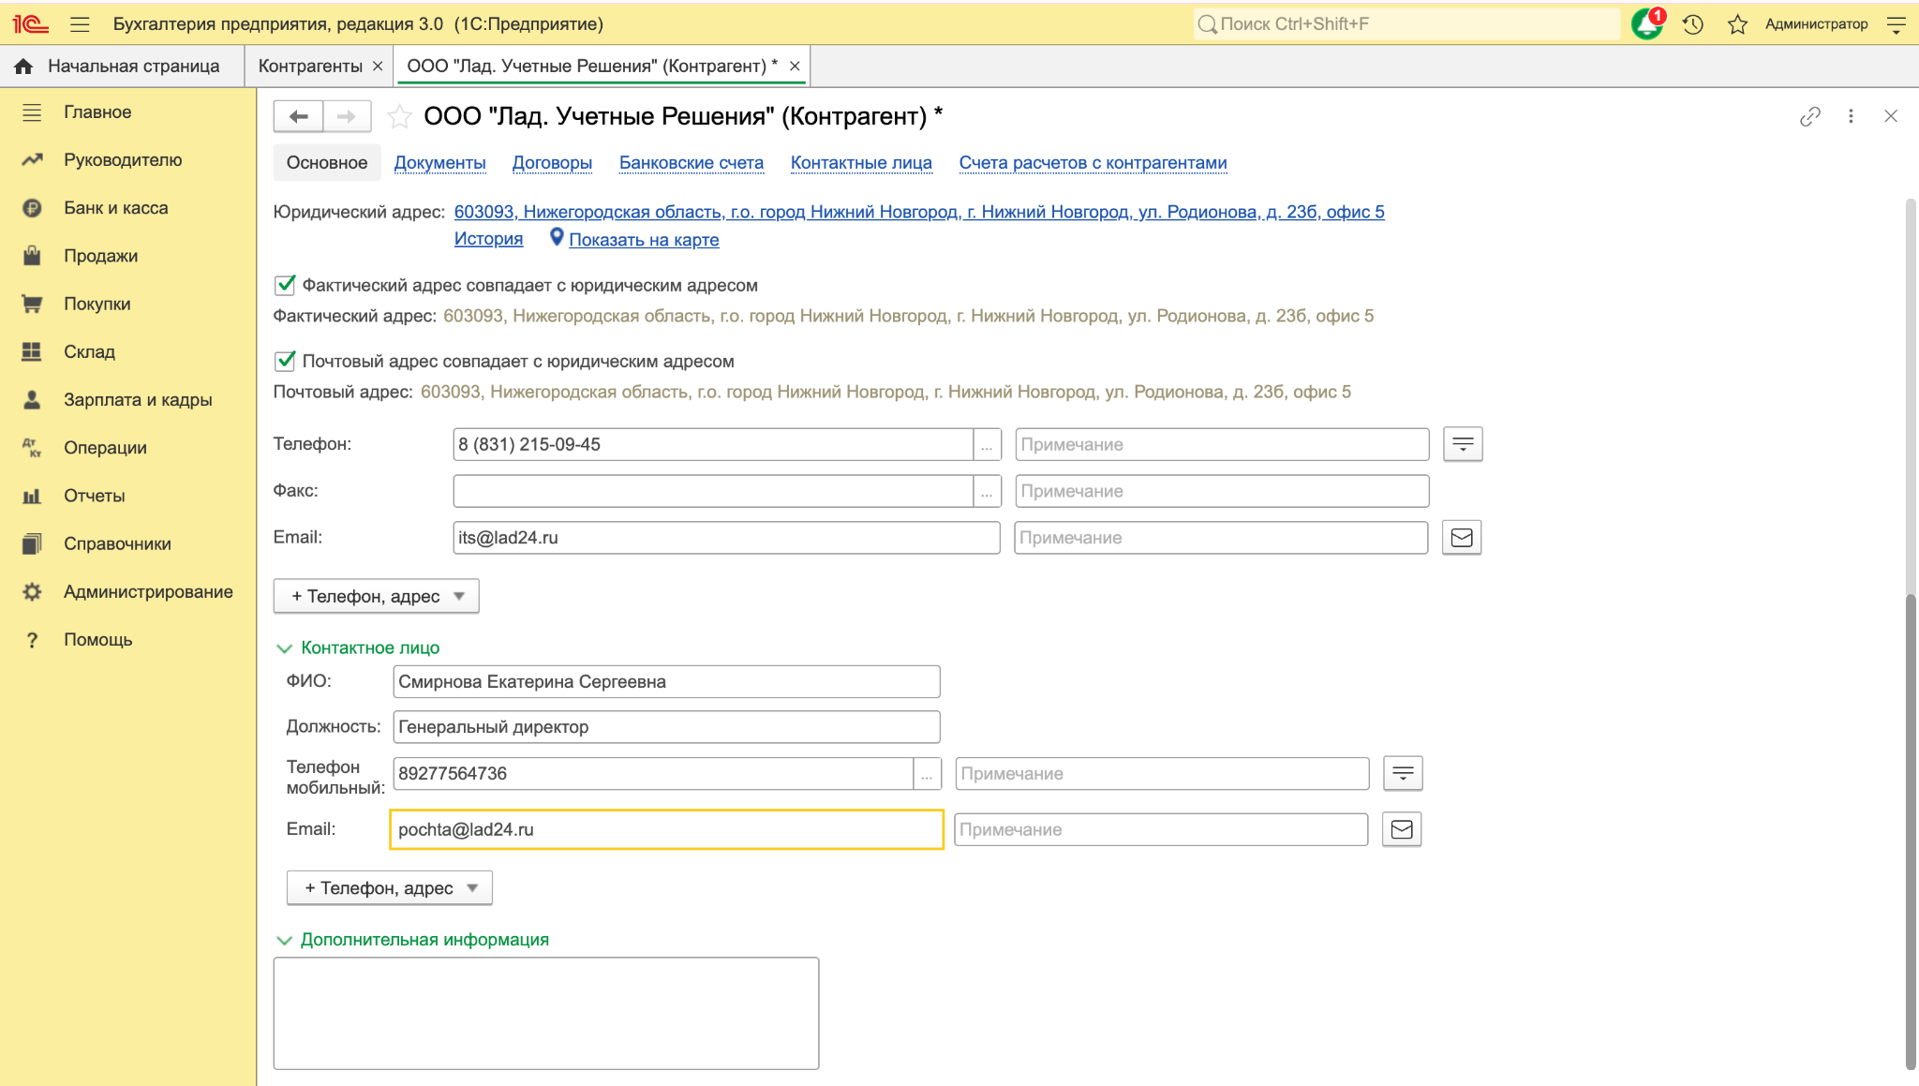Screen dimensions: 1919x1086
Task: Go back with the left arrow button
Action: [298, 116]
